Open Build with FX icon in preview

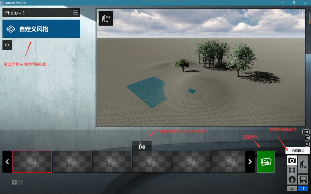(106, 18)
